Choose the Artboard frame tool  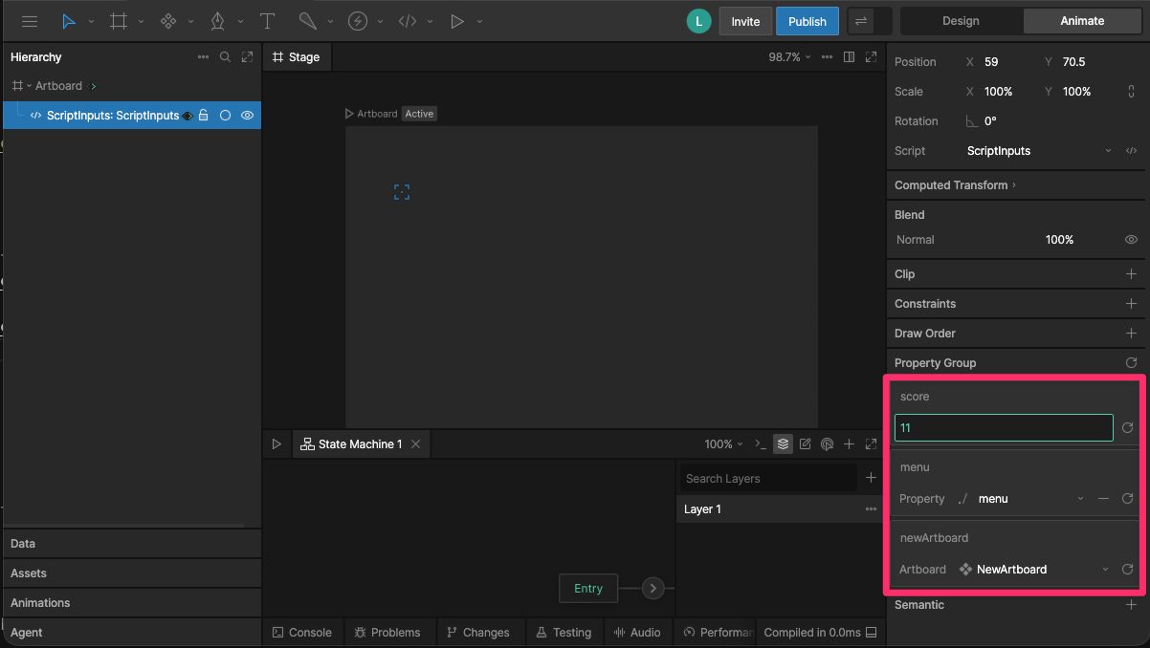119,21
